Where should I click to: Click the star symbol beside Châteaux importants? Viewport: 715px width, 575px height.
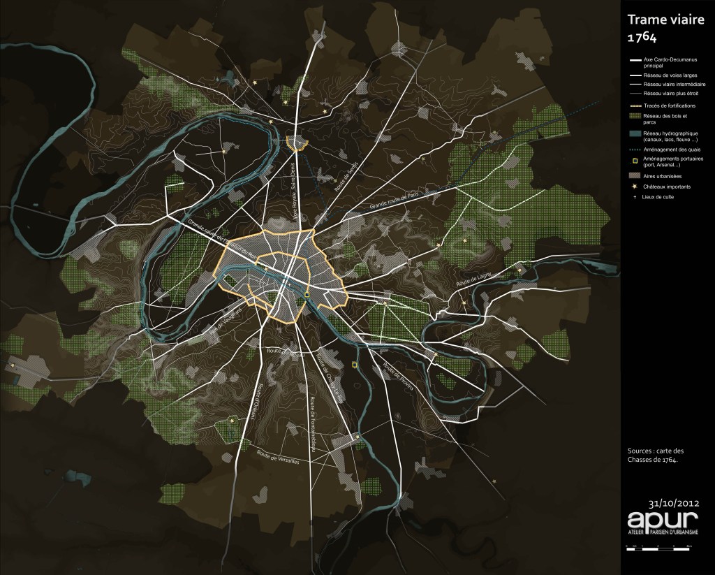coord(634,188)
